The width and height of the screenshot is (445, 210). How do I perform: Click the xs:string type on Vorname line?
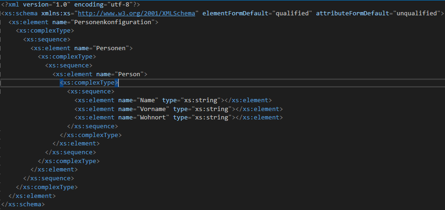(x=212, y=109)
